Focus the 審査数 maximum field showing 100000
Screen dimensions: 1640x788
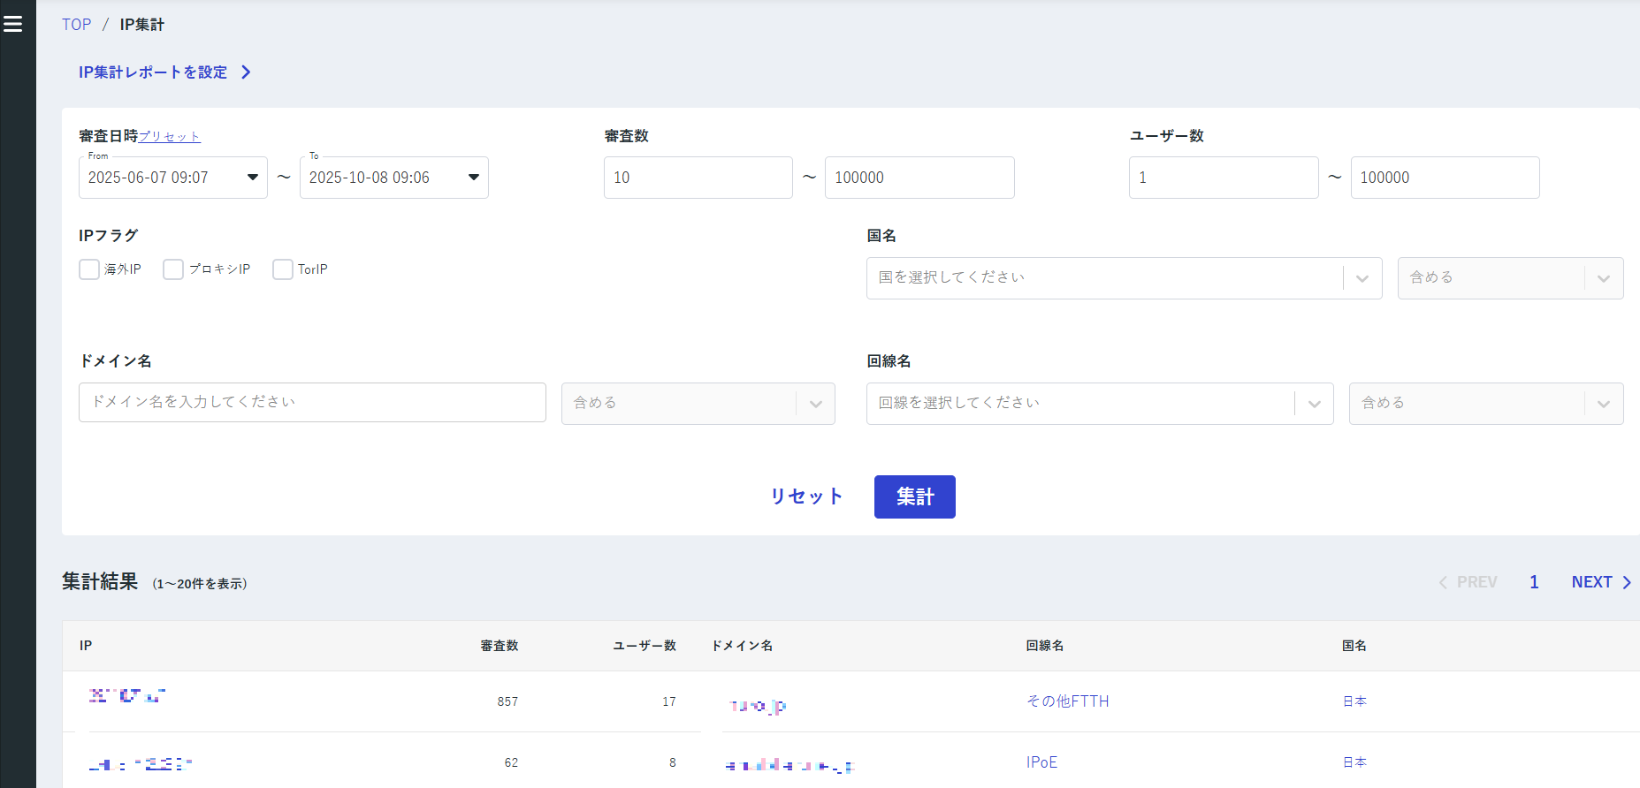(919, 178)
